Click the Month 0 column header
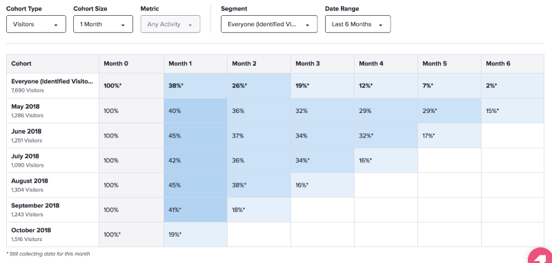The image size is (552, 263). 131,64
